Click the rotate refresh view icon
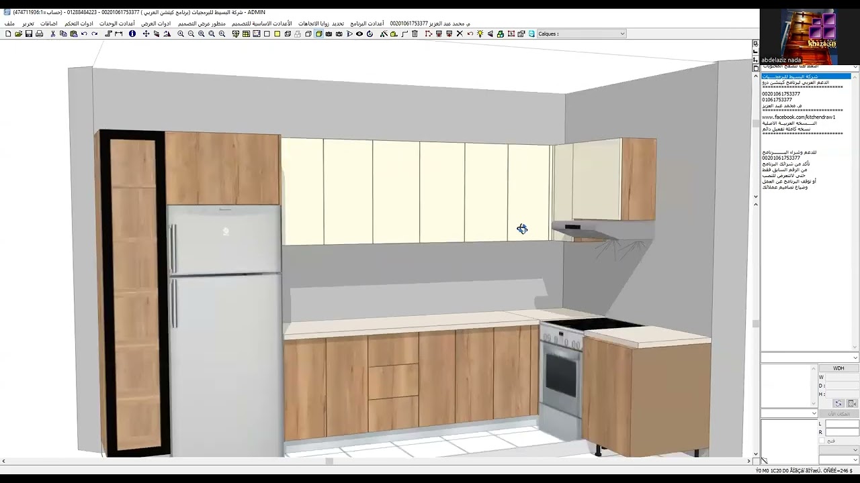Viewport: 860px width, 483px height. [x=370, y=34]
